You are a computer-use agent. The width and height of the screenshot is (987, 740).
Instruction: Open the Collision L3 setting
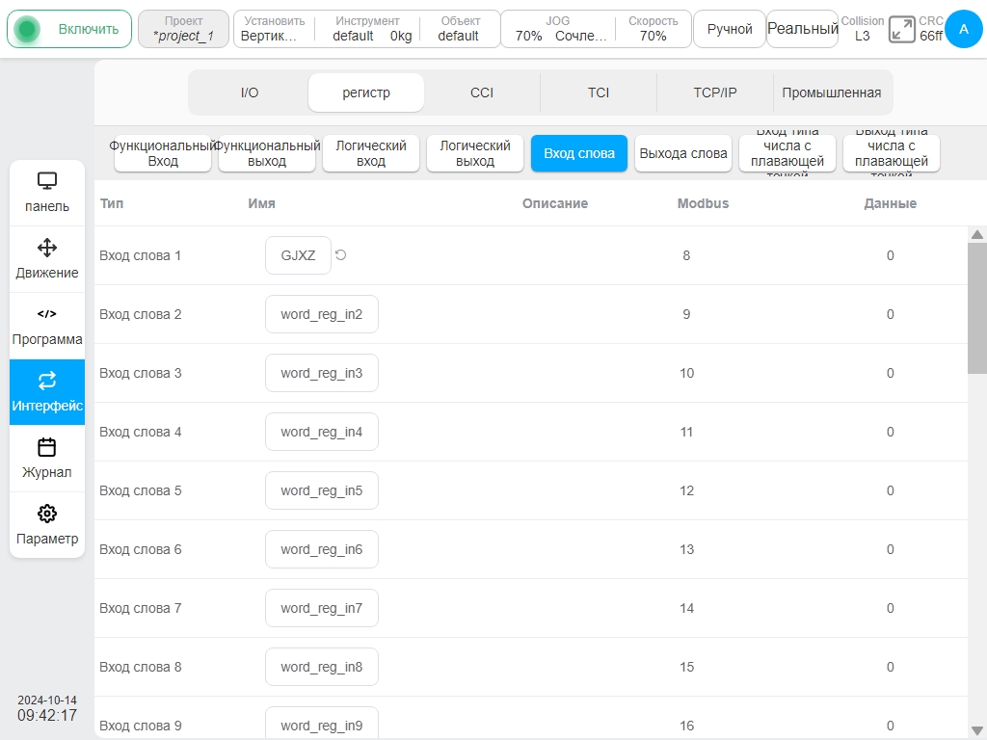pyautogui.click(x=863, y=29)
